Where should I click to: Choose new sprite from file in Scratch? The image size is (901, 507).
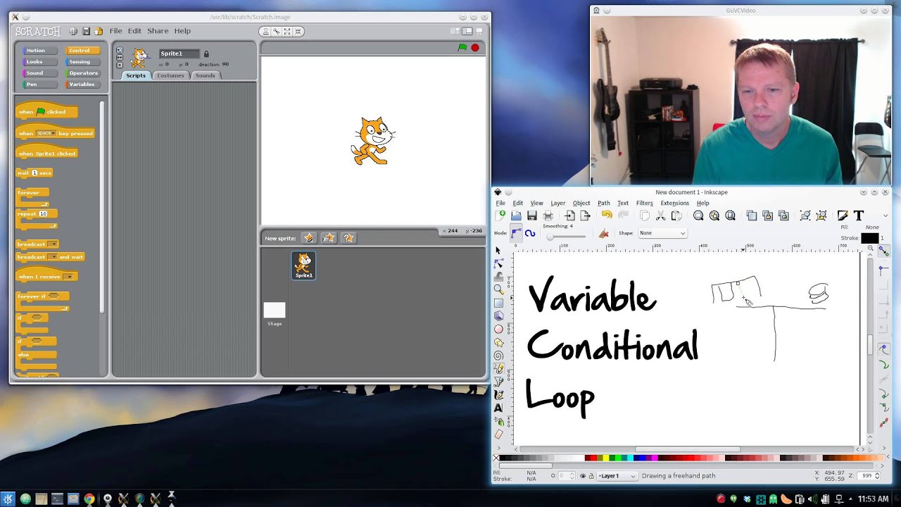click(x=328, y=238)
